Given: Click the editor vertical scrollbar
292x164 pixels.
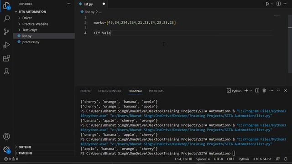Looking at the screenshot, I should pos(290,44).
